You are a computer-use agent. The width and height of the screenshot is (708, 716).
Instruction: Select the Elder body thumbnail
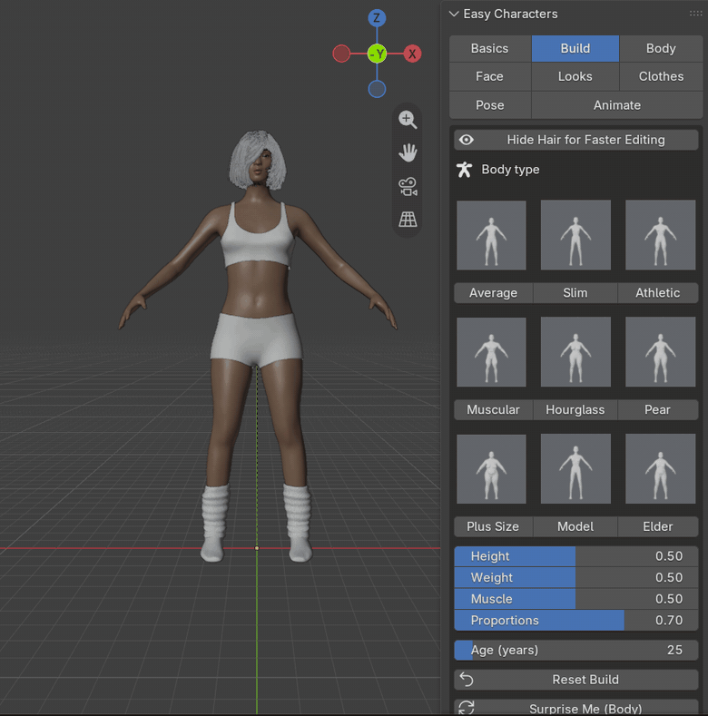661,469
